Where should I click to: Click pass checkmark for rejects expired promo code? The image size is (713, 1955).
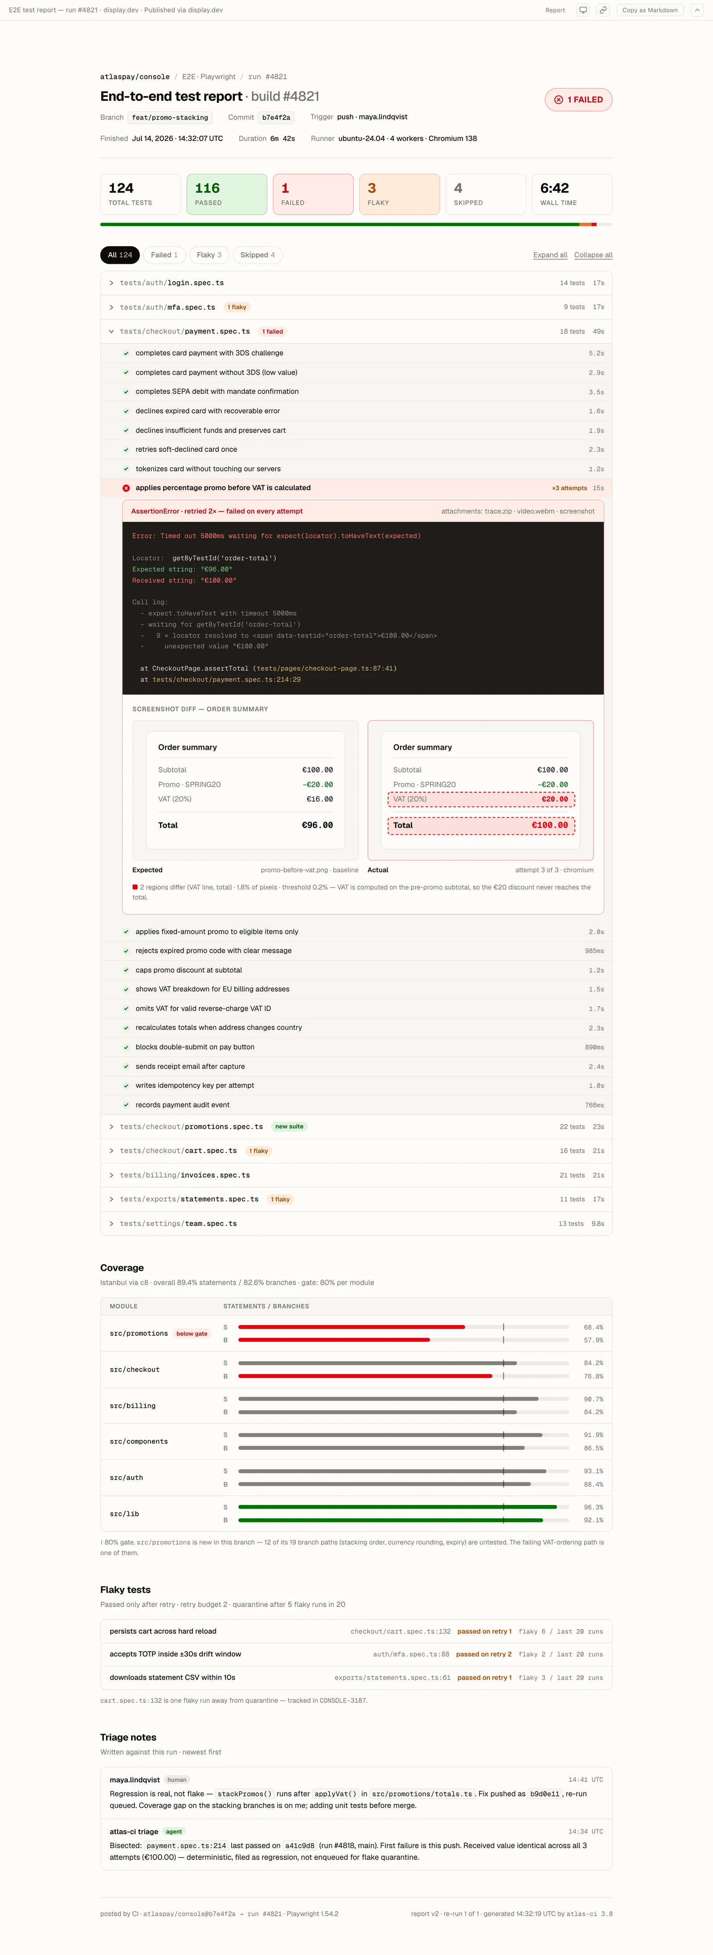point(126,951)
